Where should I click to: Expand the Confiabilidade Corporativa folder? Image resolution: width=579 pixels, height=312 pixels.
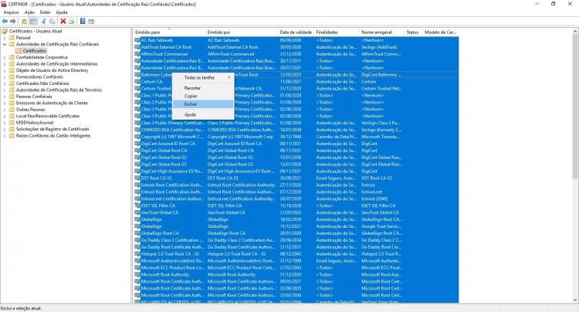pyautogui.click(x=5, y=57)
